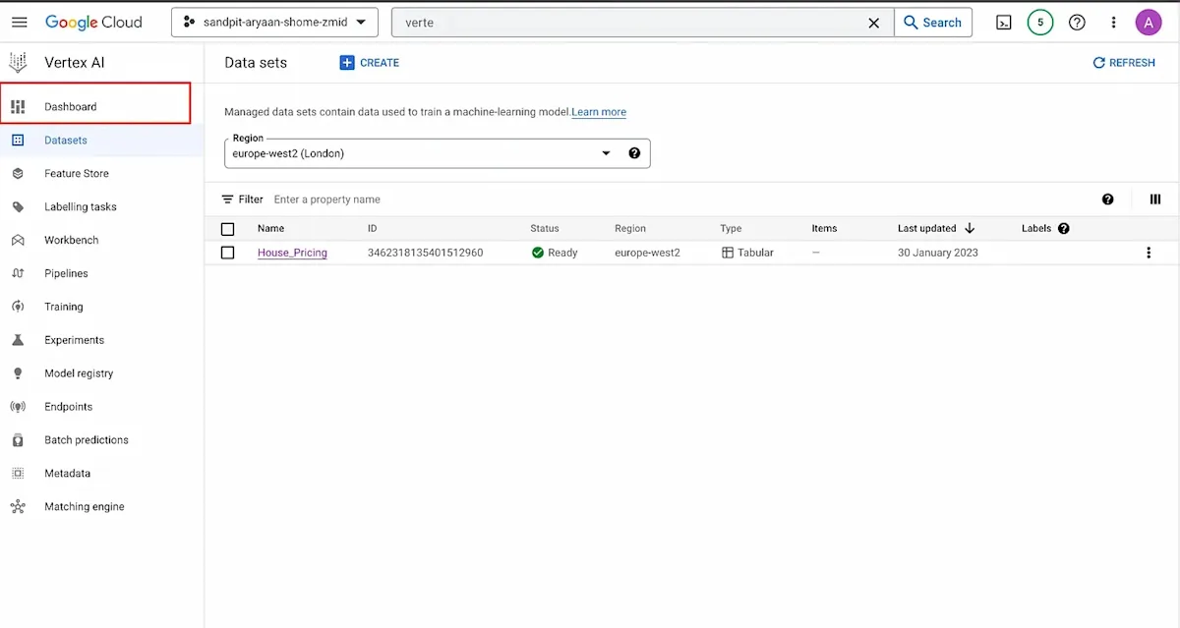The height and width of the screenshot is (628, 1180).
Task: Click the Experiments flask icon
Action: coord(18,340)
